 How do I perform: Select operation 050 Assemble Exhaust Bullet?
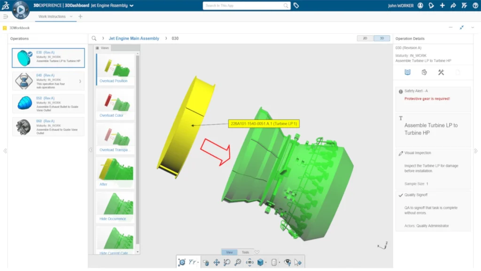click(48, 104)
